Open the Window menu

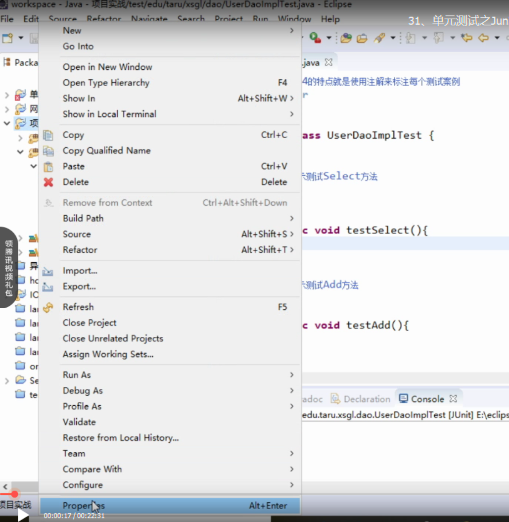tap(294, 19)
